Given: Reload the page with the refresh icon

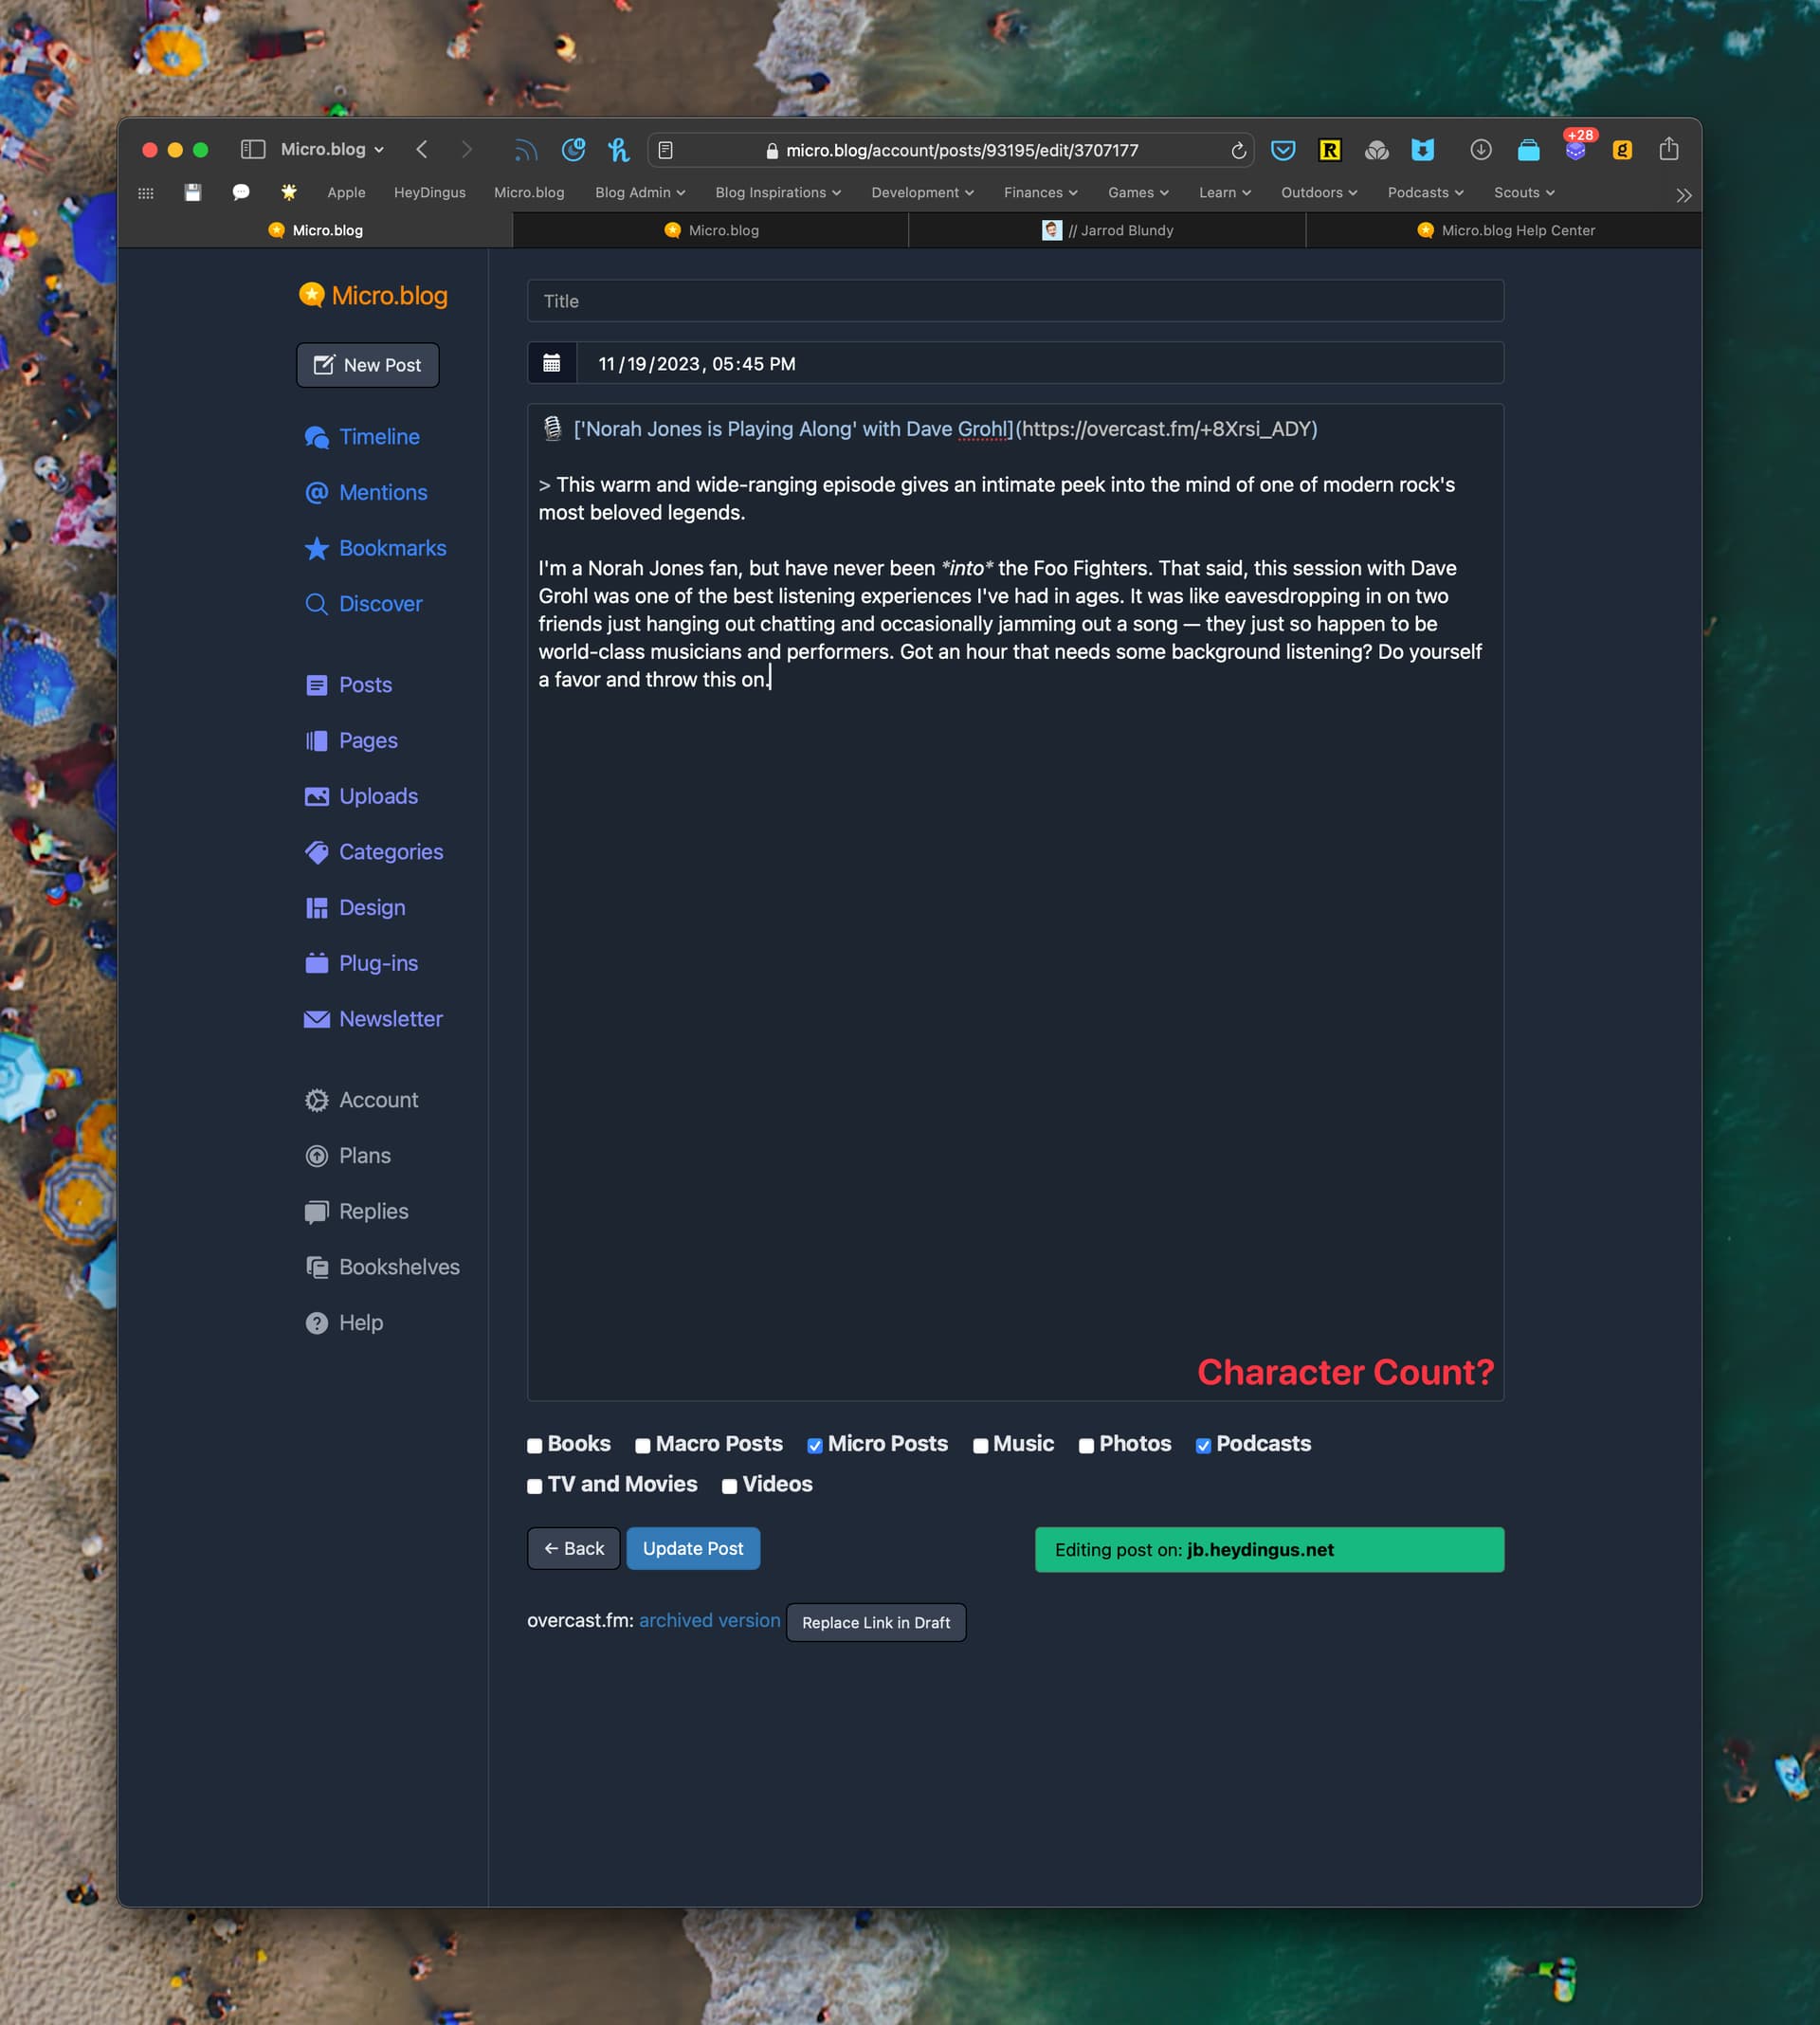Looking at the screenshot, I should click(1238, 150).
